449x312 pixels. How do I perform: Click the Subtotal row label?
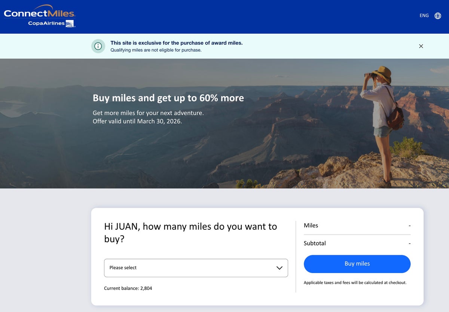point(315,243)
